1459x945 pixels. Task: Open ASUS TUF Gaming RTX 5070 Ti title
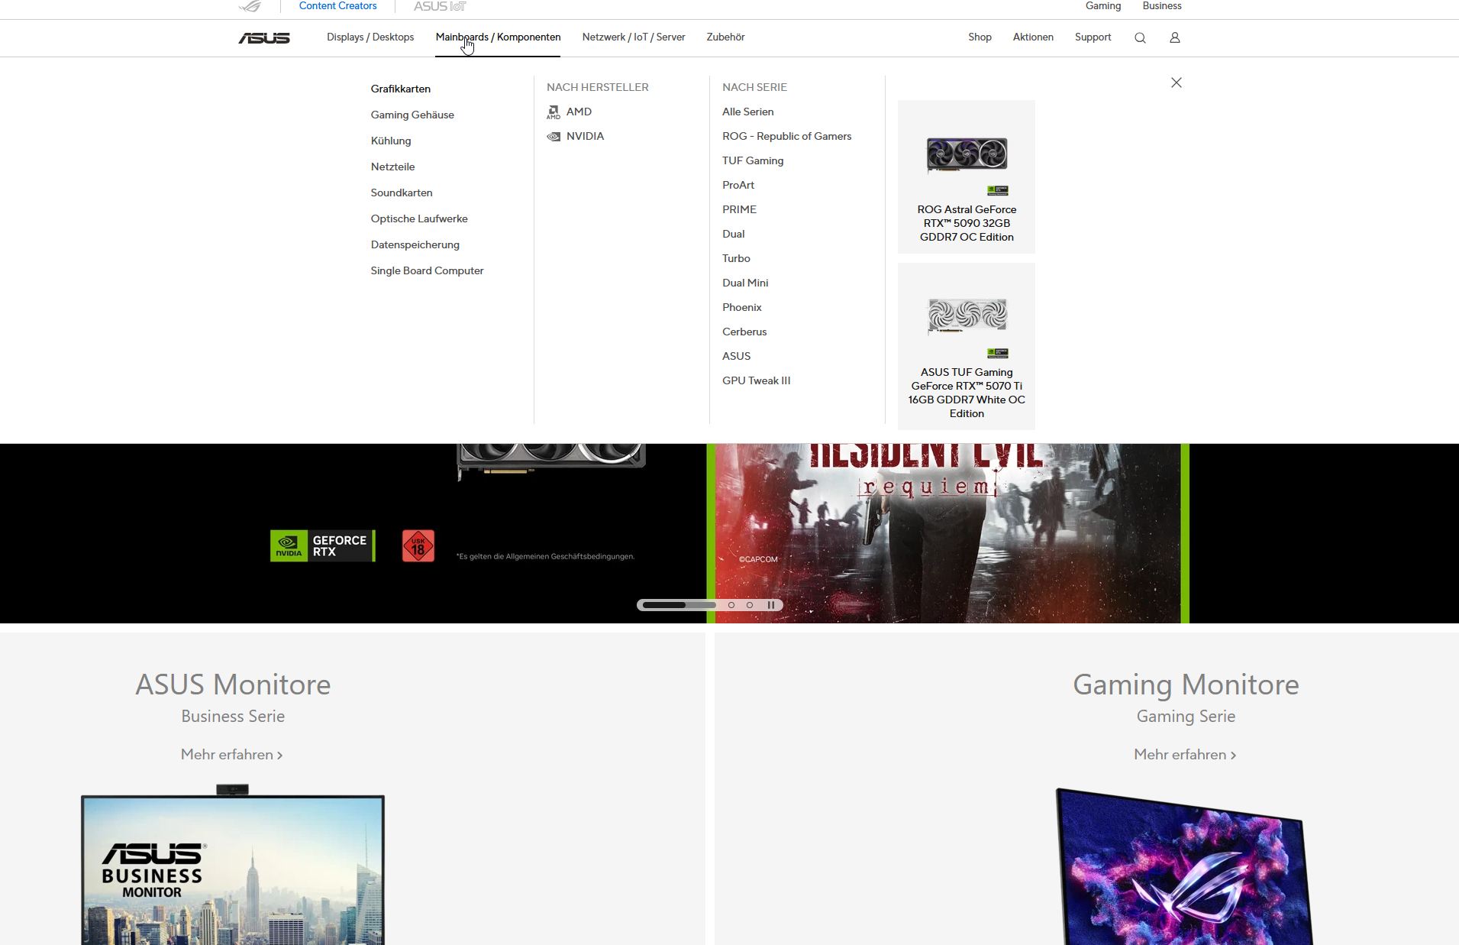coord(967,393)
